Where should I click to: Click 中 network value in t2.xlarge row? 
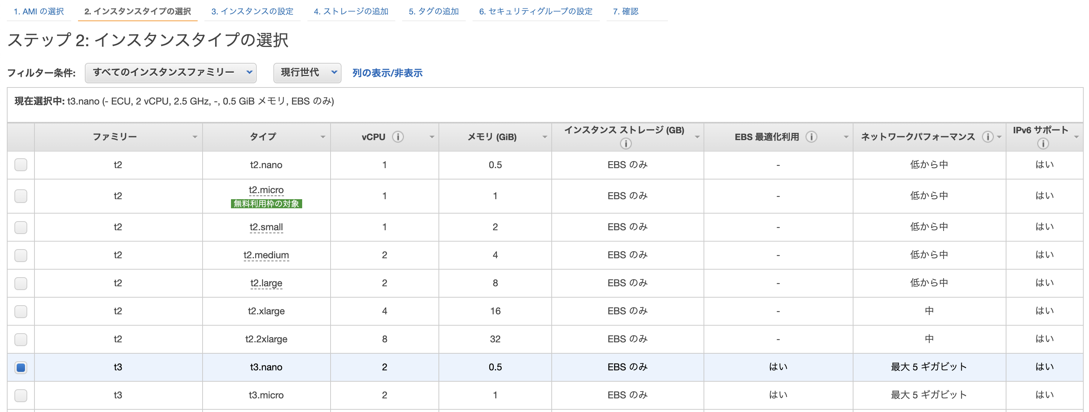[929, 311]
